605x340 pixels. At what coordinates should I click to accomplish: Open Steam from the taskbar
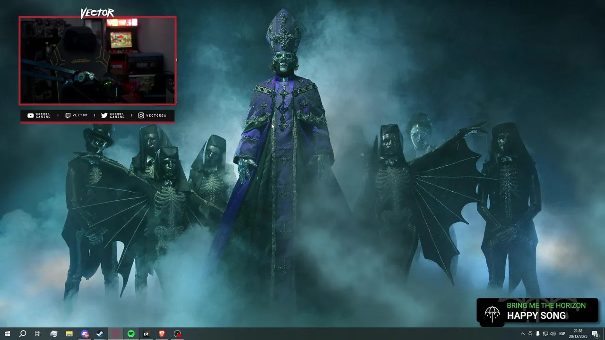coord(100,333)
